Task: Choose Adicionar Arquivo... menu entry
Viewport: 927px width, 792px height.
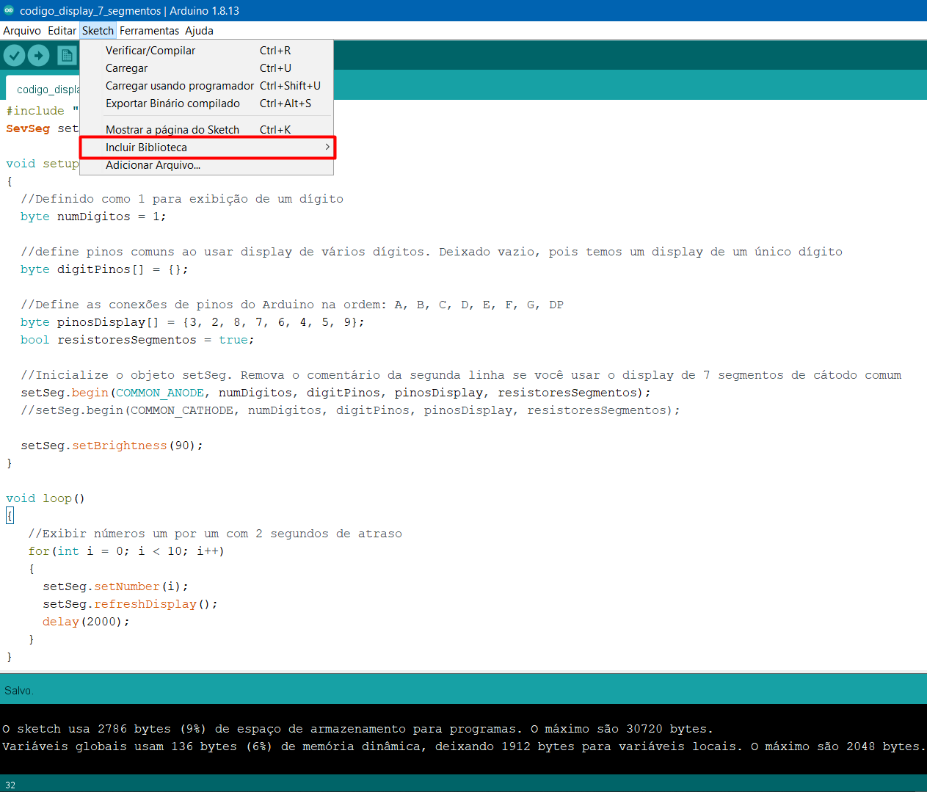Action: click(153, 165)
